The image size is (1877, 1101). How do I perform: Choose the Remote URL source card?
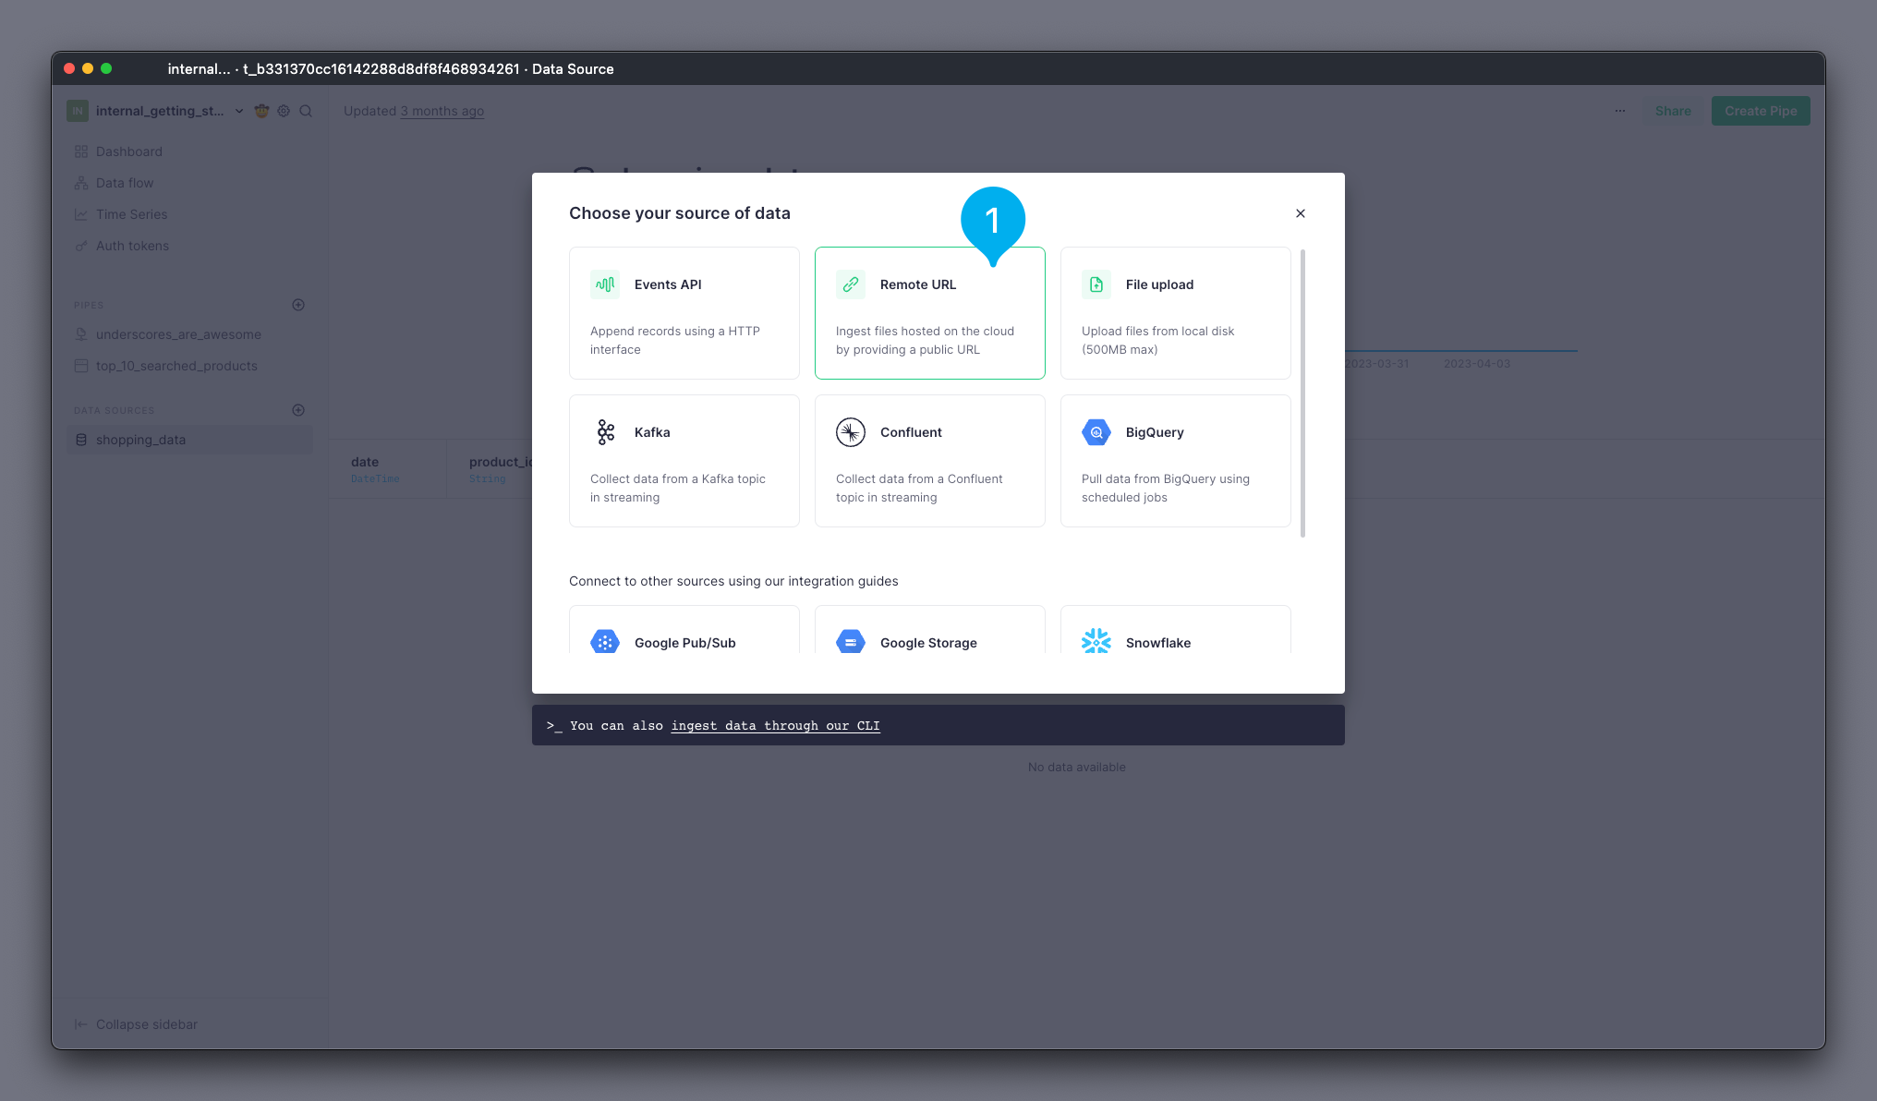click(930, 313)
